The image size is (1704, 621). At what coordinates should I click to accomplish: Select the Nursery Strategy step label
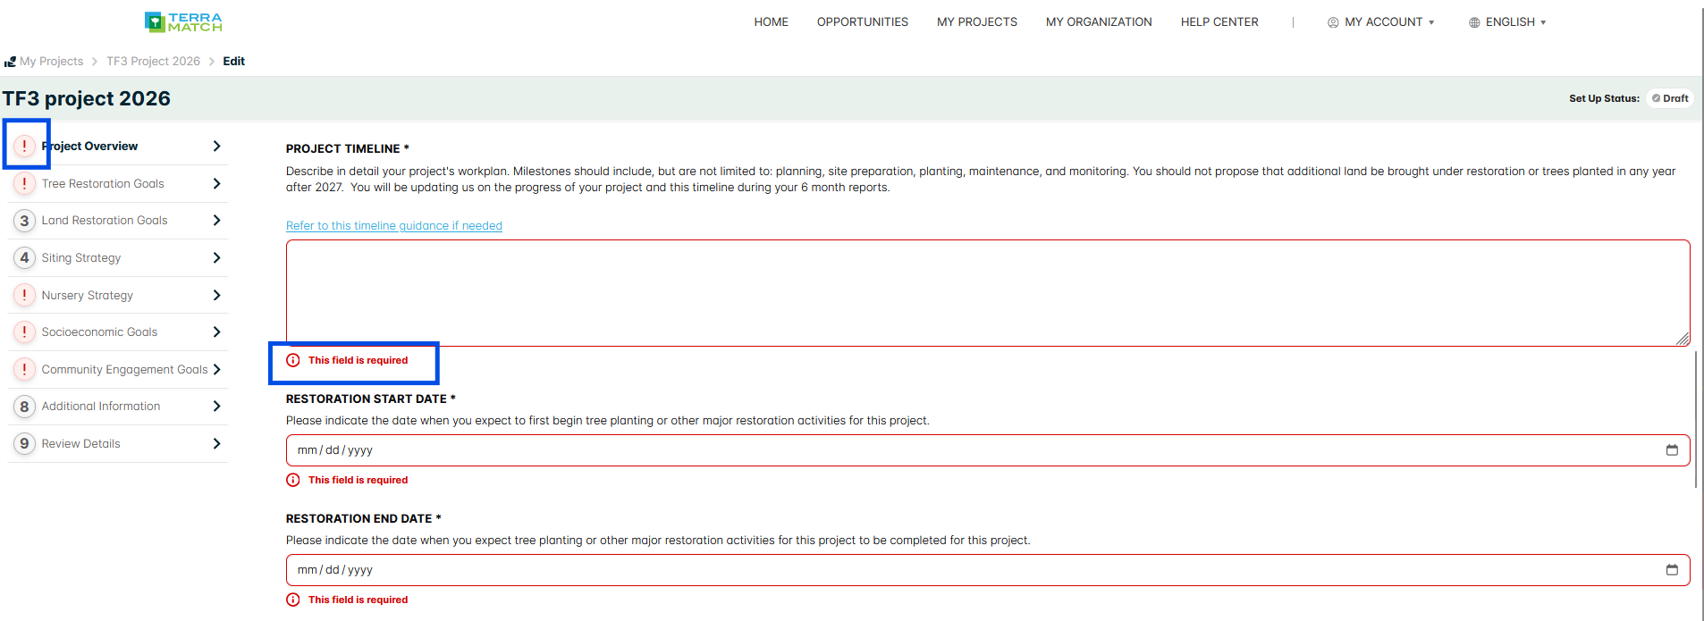point(88,295)
